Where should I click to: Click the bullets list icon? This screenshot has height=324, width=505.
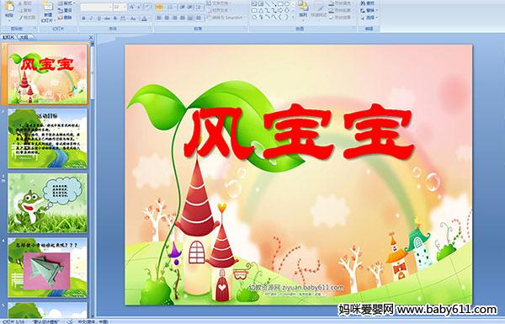159,7
